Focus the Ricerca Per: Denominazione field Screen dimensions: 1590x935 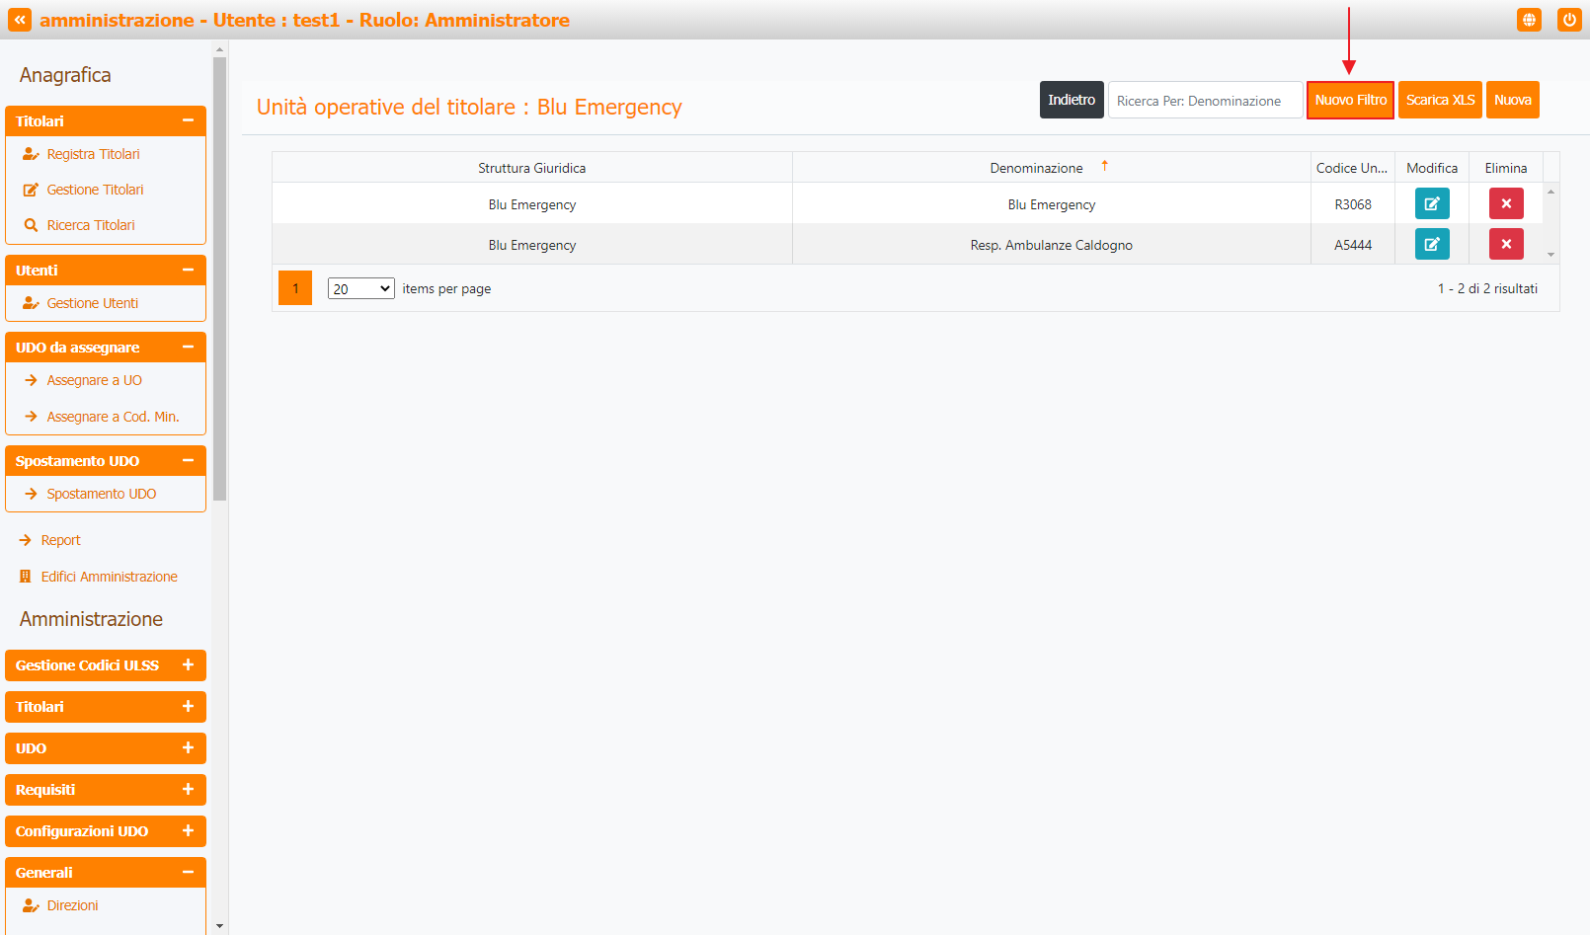point(1205,100)
